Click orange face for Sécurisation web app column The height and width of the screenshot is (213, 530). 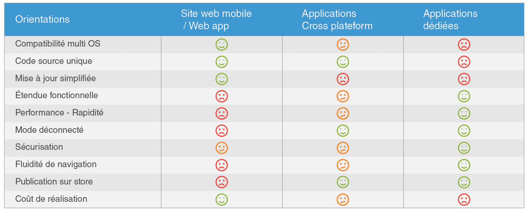tap(222, 148)
